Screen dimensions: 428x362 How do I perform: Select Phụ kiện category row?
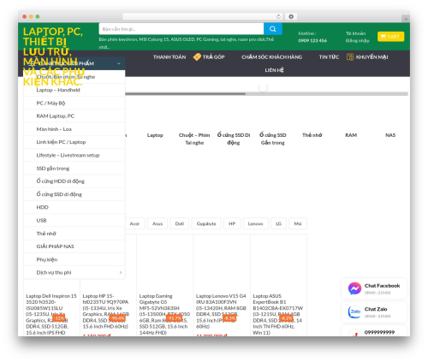74,259
